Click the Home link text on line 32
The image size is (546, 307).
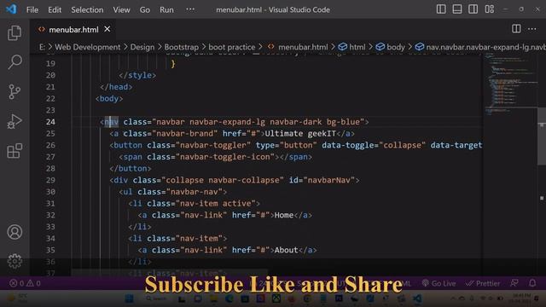[x=284, y=215]
